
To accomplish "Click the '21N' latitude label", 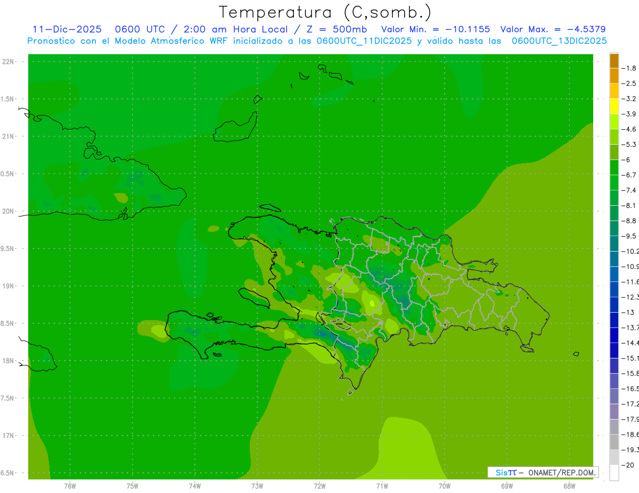I will [x=8, y=137].
